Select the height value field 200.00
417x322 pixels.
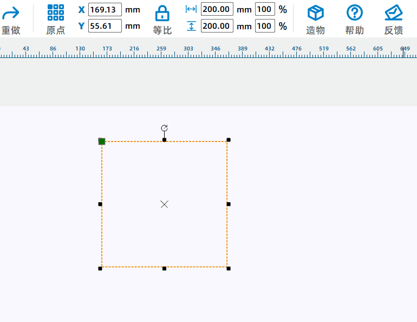pos(217,25)
